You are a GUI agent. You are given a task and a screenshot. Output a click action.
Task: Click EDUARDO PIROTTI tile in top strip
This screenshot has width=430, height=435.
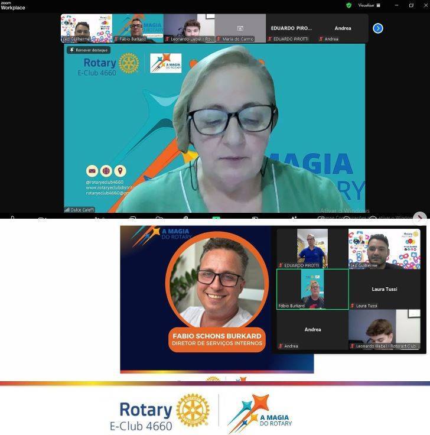(291, 28)
